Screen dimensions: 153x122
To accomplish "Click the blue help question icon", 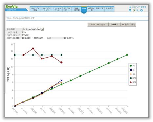I will pyautogui.click(x=142, y=10).
